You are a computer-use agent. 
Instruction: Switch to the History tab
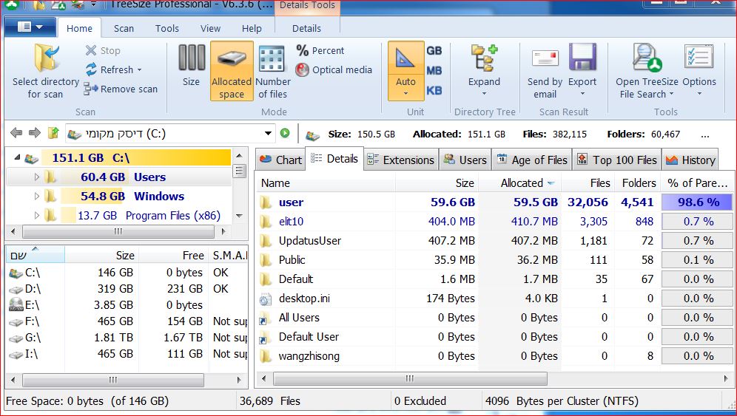690,160
